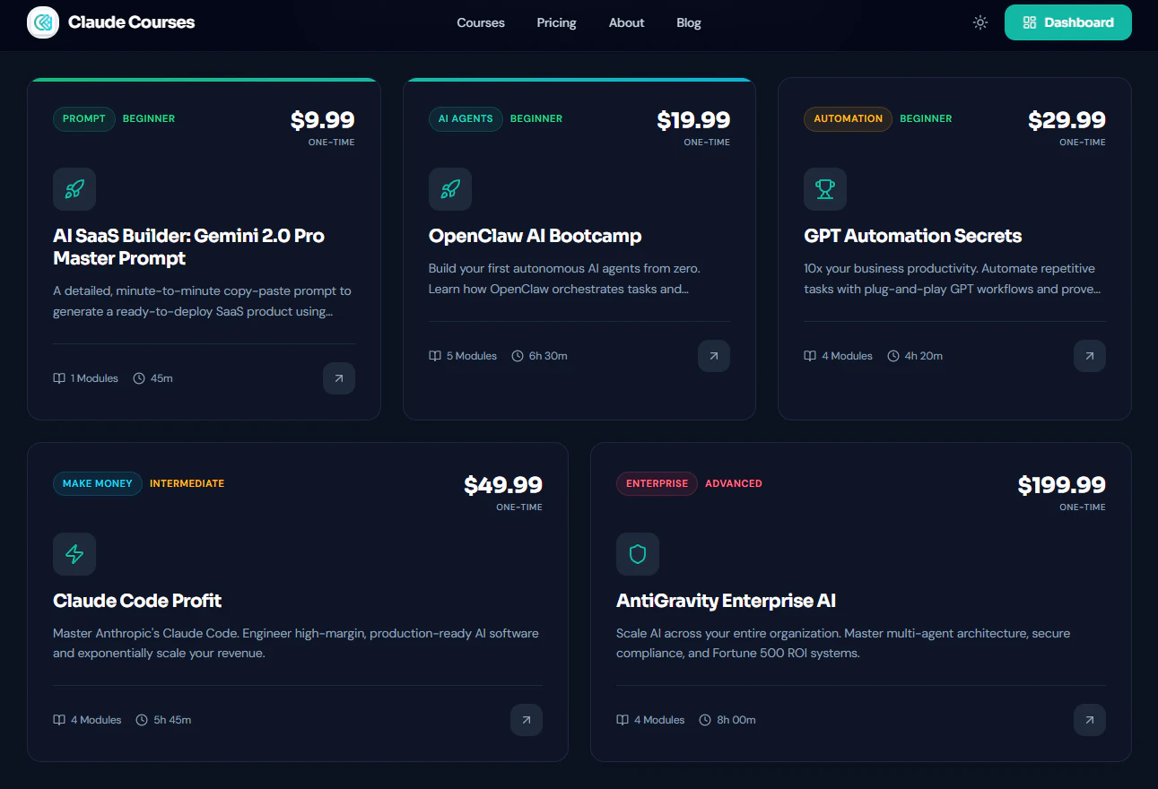Click the AntiGravity Enterprise AI description text

pos(843,643)
